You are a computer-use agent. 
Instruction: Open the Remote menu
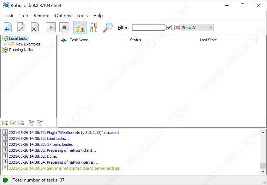(41, 16)
